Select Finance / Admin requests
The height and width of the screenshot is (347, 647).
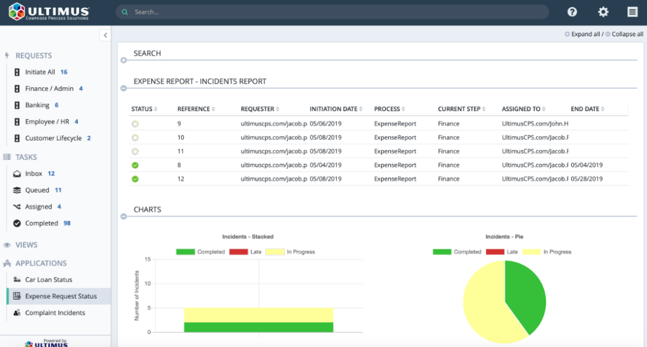pos(49,89)
